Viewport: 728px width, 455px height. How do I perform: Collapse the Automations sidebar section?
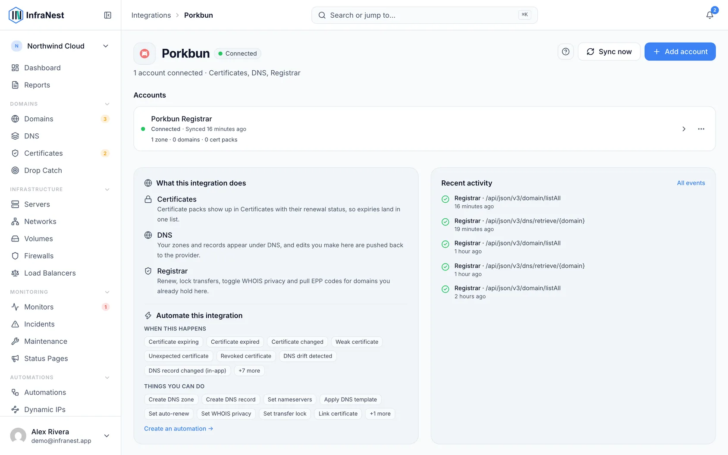point(107,377)
